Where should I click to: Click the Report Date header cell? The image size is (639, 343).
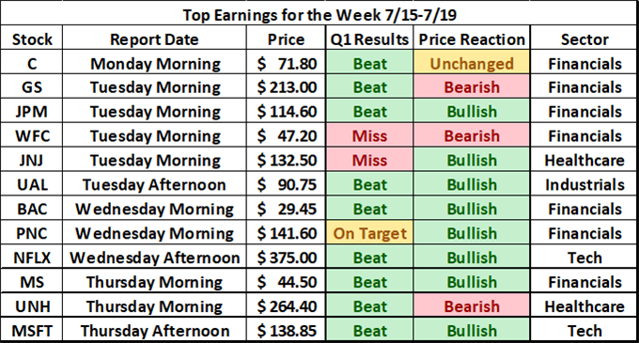click(x=154, y=39)
